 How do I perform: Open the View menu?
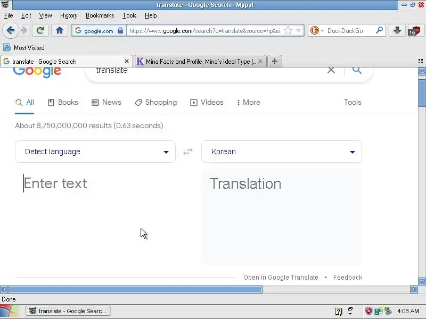coord(45,15)
